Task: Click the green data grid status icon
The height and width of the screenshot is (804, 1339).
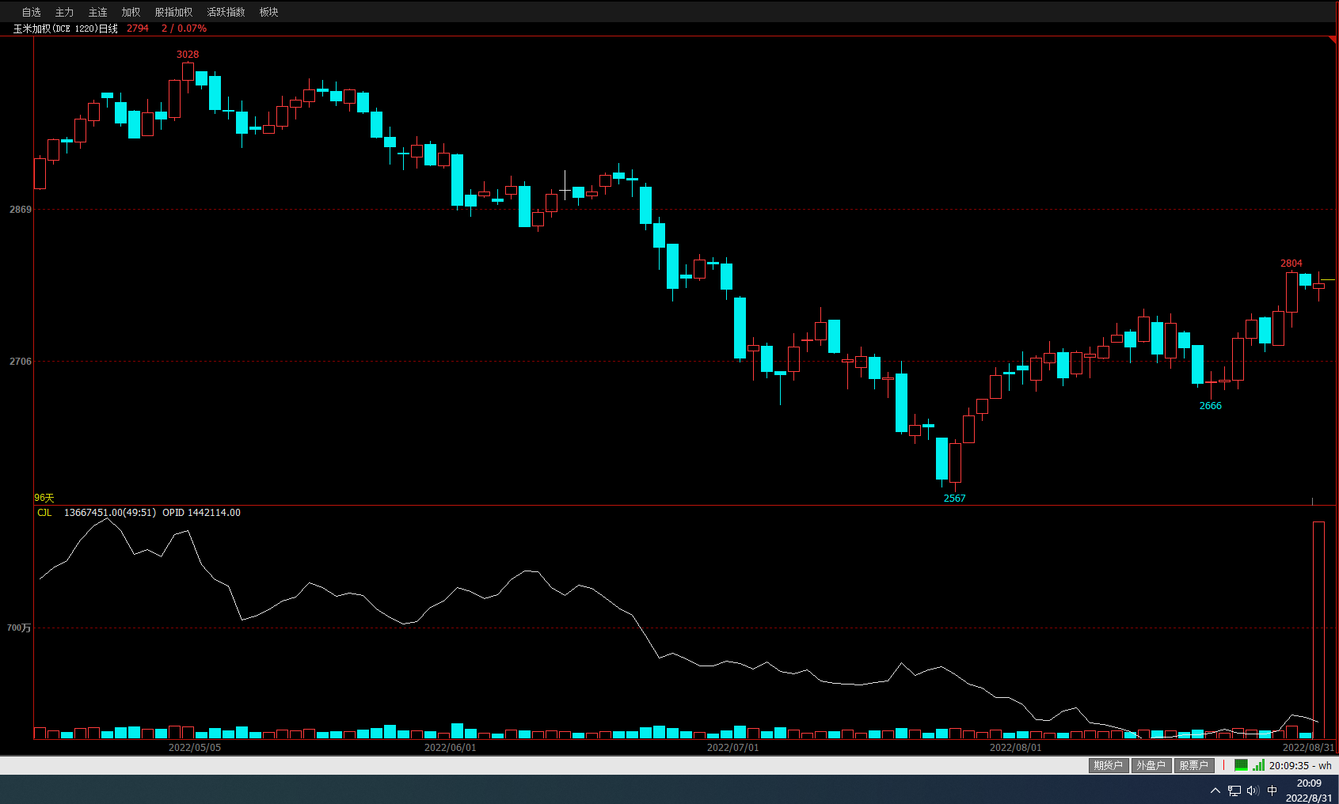Action: click(x=1241, y=765)
